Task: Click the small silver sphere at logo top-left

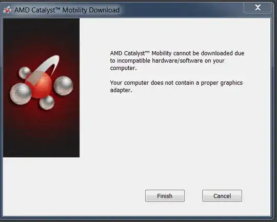Action: [25, 73]
